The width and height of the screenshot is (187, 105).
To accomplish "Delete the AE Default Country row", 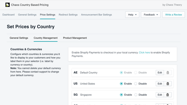I will [x=168, y=73].
